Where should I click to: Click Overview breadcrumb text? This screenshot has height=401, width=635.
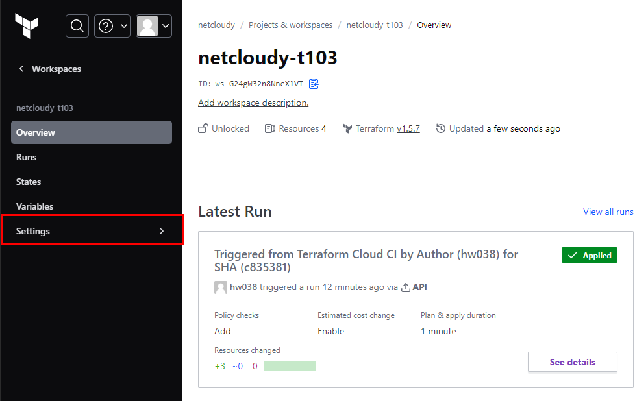434,25
